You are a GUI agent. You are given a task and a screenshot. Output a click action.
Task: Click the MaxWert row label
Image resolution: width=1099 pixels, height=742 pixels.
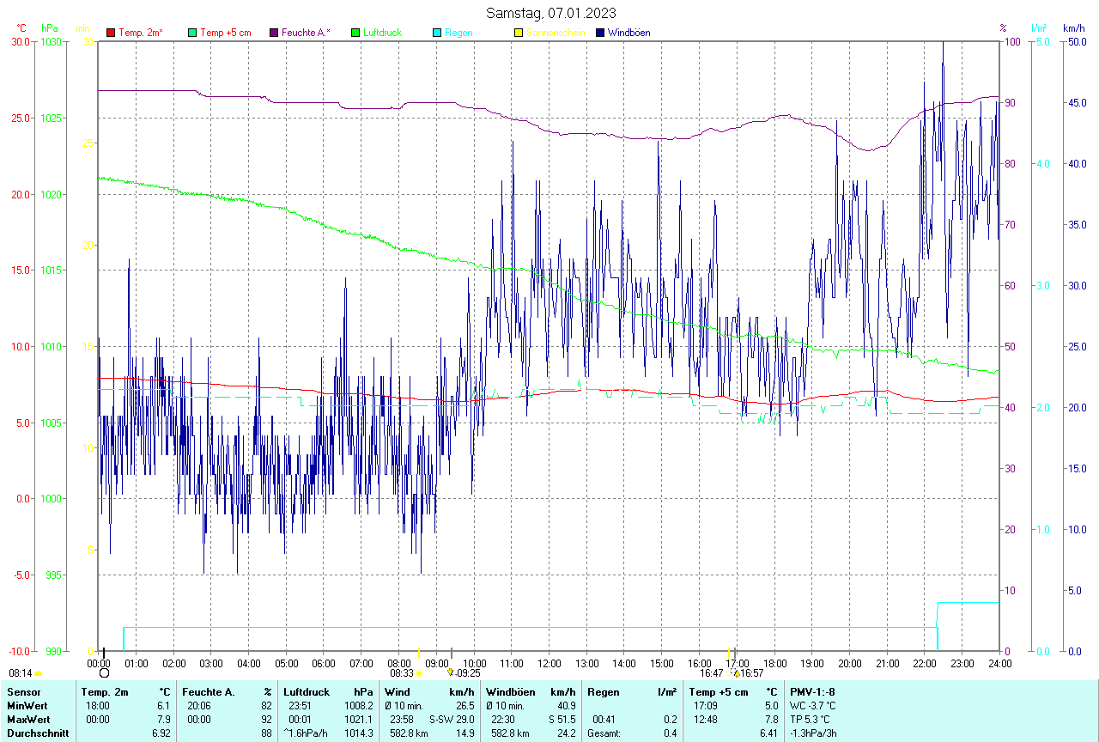point(28,720)
